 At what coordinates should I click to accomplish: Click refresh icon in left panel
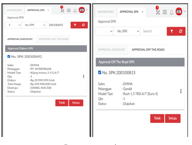point(83,25)
